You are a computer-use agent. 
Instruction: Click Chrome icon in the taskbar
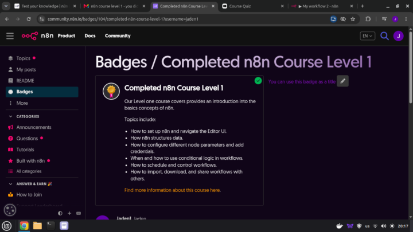point(24,226)
